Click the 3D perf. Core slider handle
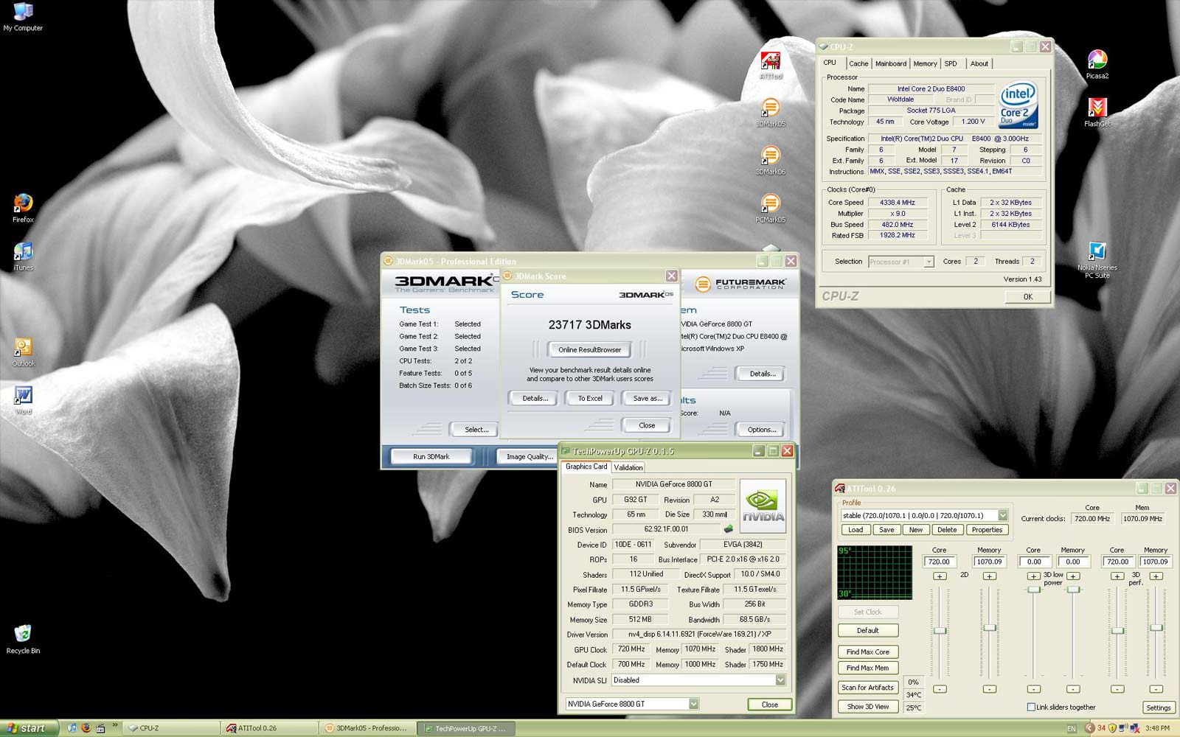Screen dimensions: 1180x737 click(1117, 630)
